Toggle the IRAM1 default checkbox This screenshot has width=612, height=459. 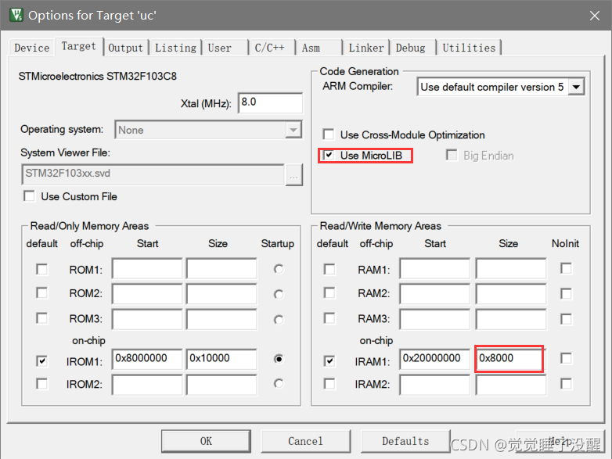tap(329, 361)
